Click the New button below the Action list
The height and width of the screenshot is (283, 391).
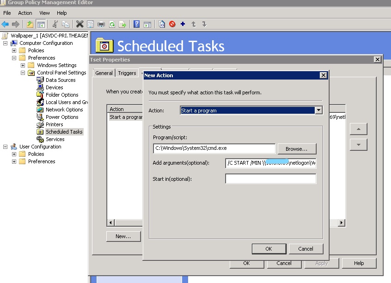coord(123,236)
